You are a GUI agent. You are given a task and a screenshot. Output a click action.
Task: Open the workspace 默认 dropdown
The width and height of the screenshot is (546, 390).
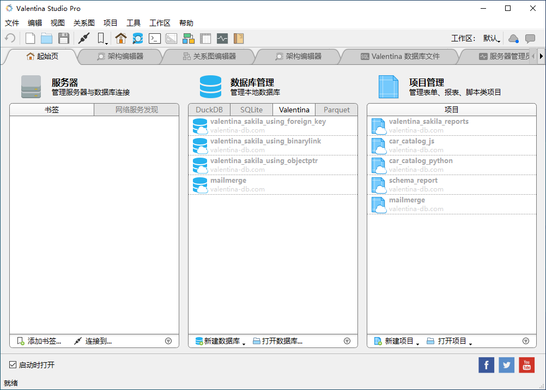click(492, 38)
